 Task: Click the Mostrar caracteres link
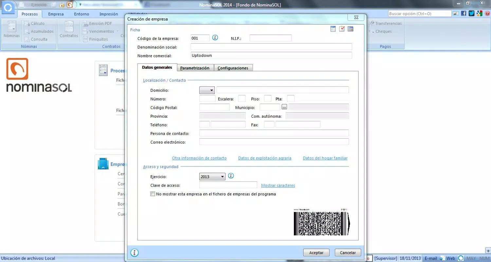(278, 185)
